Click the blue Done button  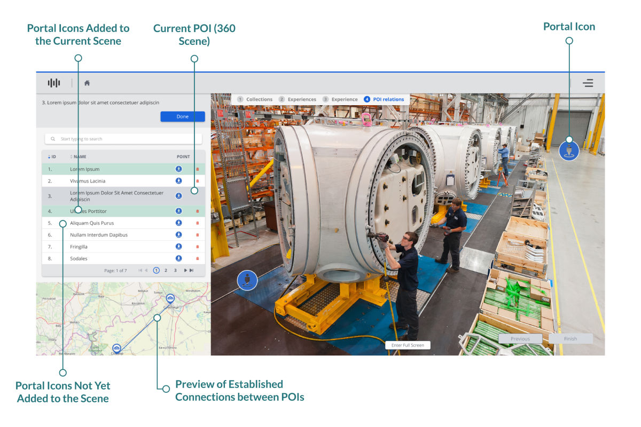pyautogui.click(x=183, y=116)
